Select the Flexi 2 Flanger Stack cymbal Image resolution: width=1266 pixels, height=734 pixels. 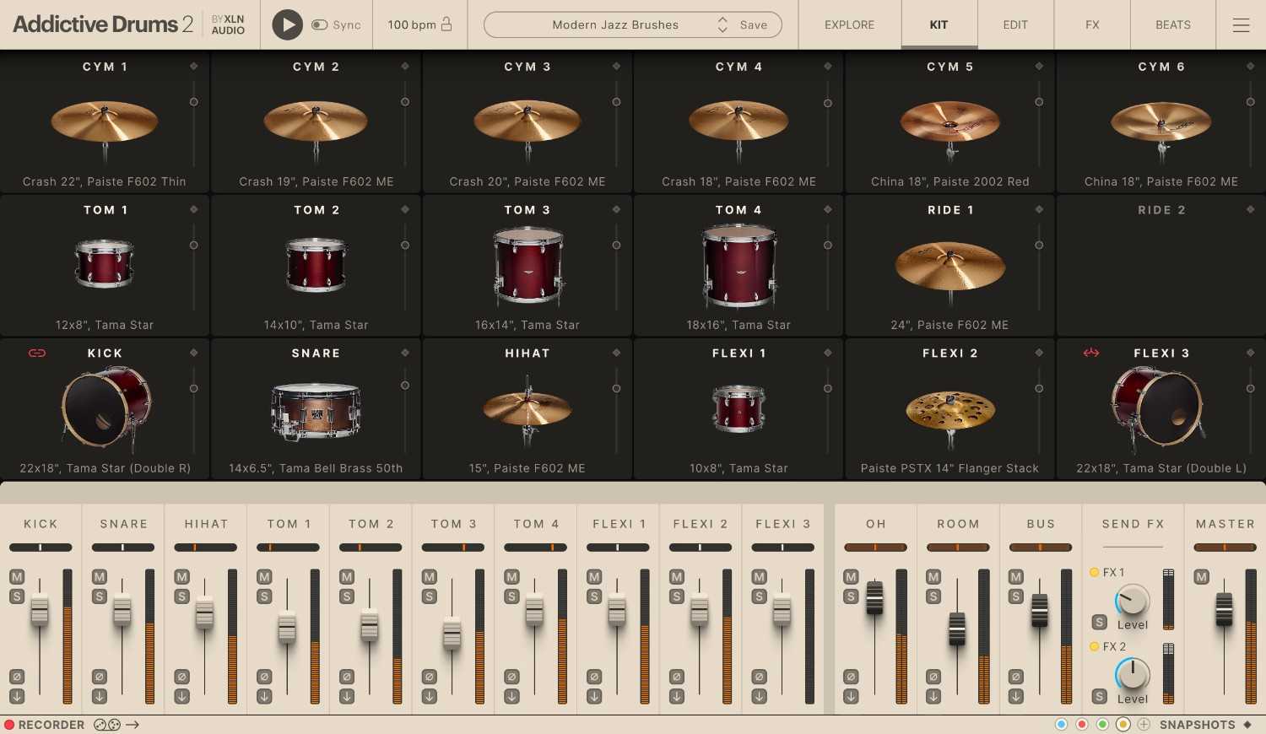[949, 412]
